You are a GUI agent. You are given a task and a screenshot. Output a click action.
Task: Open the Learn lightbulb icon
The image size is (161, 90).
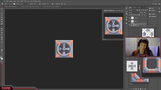159,8
